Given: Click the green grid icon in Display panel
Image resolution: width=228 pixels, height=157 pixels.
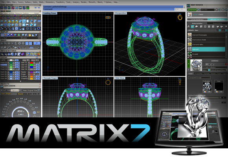Looking at the screenshot, I should [19, 35].
